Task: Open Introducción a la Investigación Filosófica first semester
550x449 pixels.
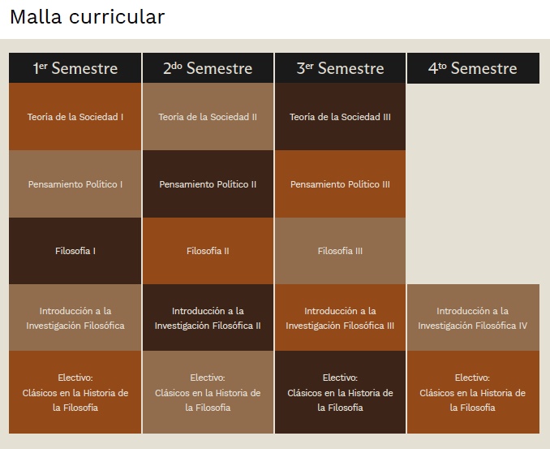Action: (x=75, y=317)
